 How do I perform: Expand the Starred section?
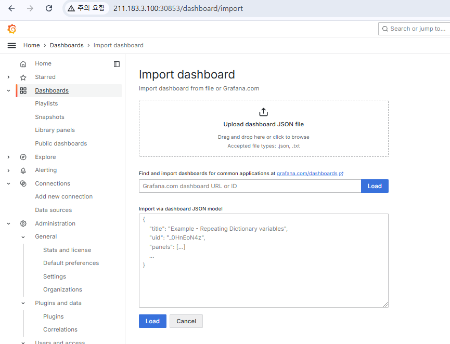[9, 77]
